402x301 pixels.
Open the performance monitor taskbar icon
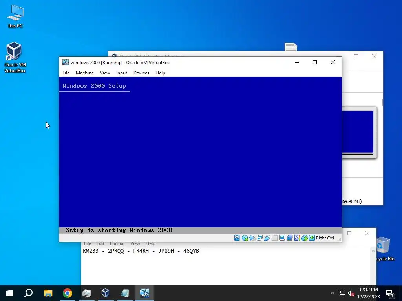tap(87, 293)
